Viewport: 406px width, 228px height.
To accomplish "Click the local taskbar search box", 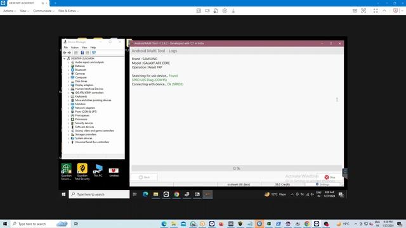I will [40, 224].
